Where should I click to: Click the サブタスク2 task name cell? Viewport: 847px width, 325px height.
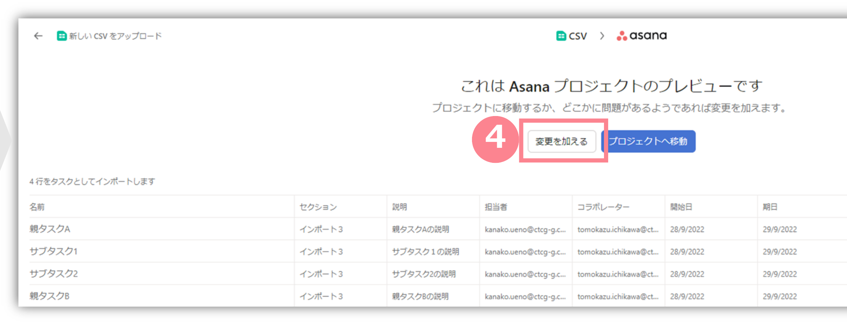(x=54, y=274)
